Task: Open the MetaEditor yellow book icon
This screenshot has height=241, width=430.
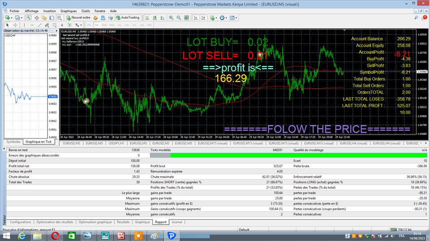Action: (x=95, y=18)
